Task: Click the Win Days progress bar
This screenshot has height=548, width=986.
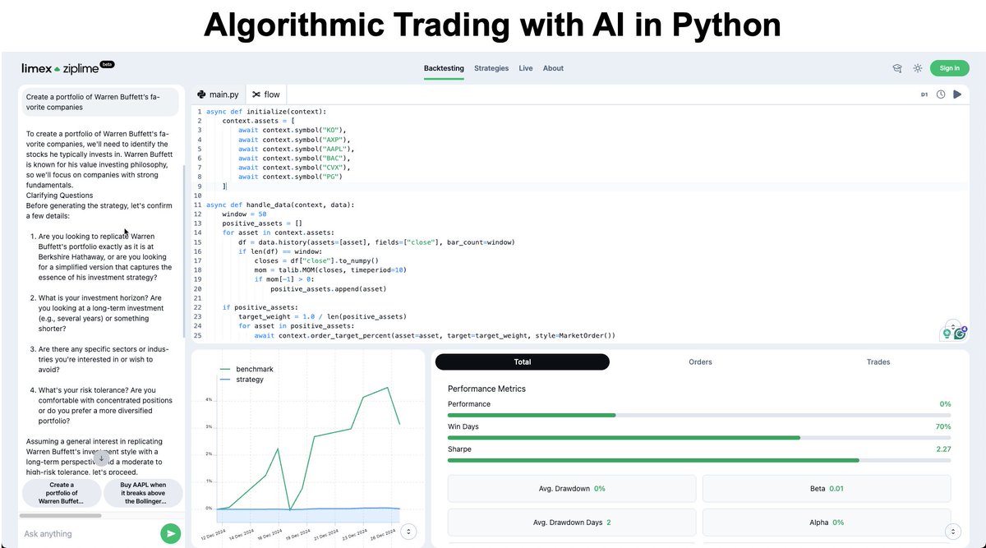Action: coord(699,438)
